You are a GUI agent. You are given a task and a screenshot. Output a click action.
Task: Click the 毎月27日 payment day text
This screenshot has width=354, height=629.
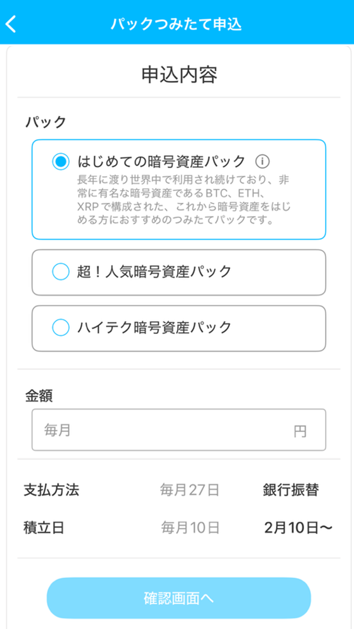tap(189, 490)
